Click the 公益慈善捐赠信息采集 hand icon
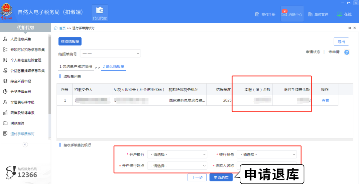 [x=5, y=71]
